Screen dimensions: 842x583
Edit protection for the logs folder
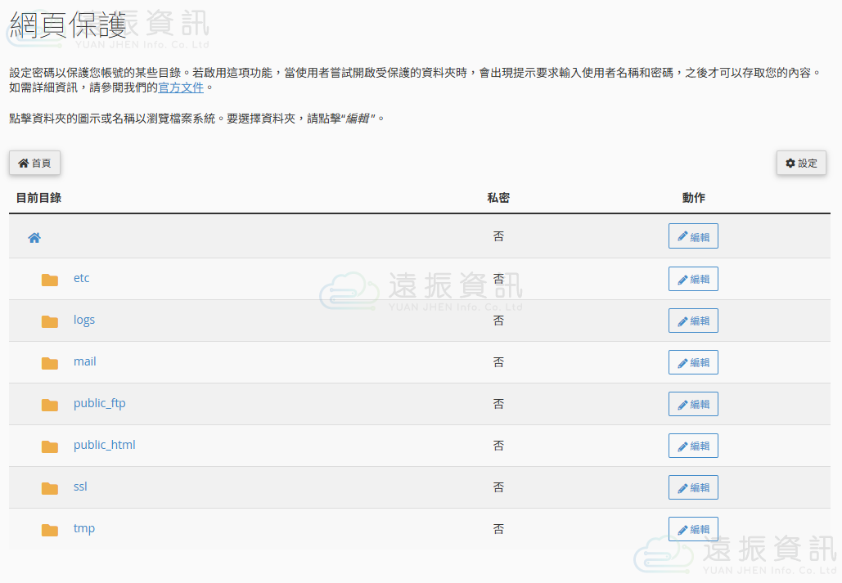point(693,321)
